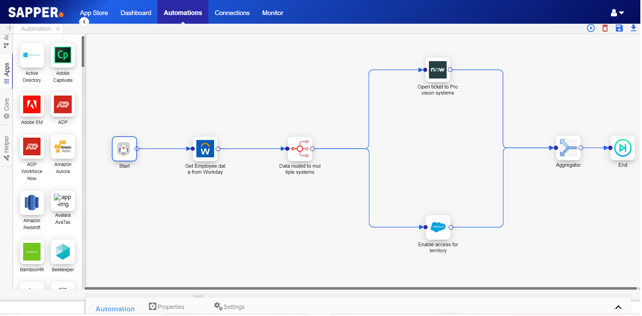Go to Dashboard
The width and height of the screenshot is (642, 316).
[136, 13]
